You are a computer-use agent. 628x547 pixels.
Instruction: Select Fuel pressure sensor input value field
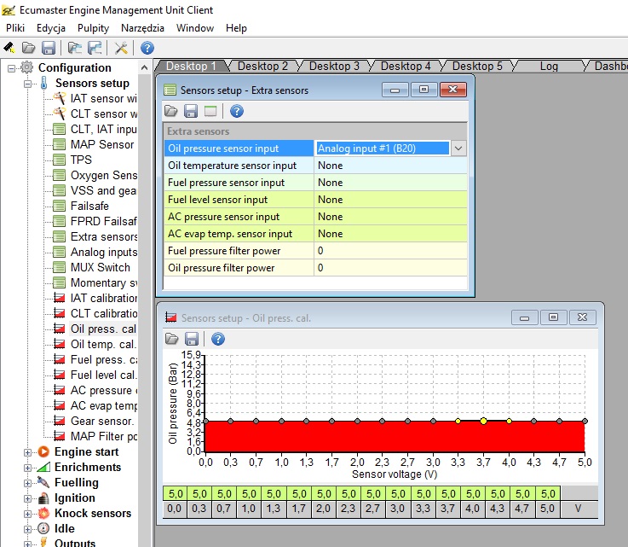pos(390,183)
